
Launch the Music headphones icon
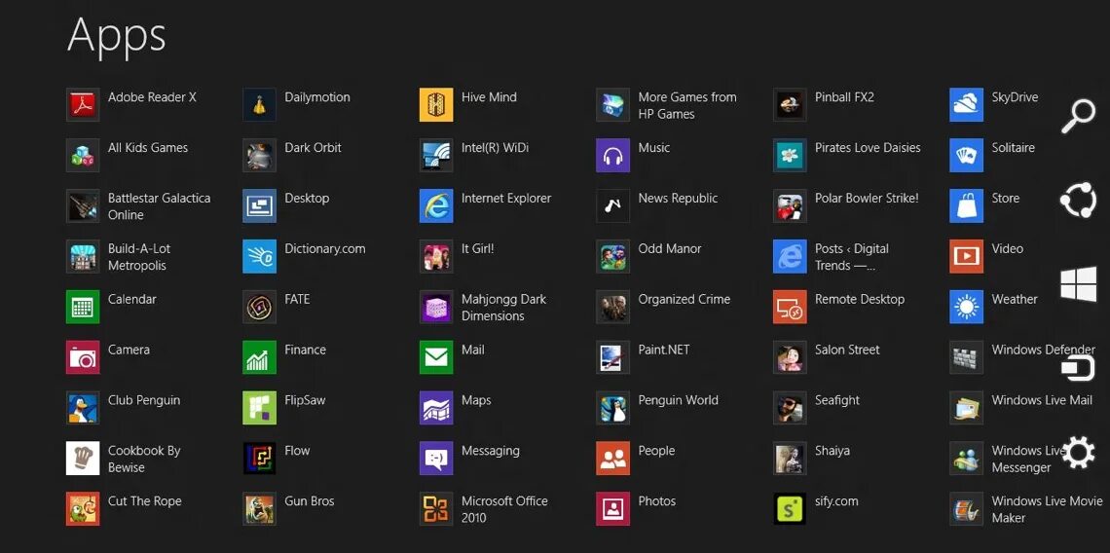[x=613, y=155]
